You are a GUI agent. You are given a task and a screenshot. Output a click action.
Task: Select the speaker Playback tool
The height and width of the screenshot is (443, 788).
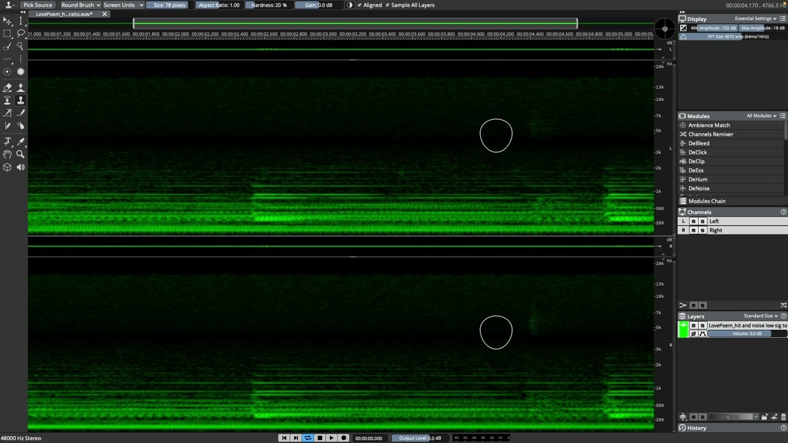[20, 167]
